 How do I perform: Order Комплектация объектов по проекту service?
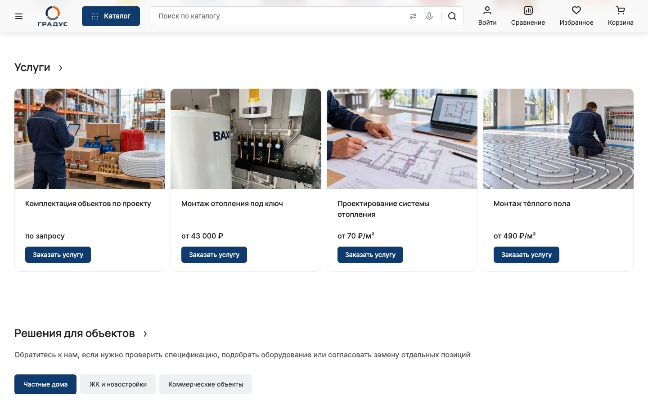[x=58, y=255]
